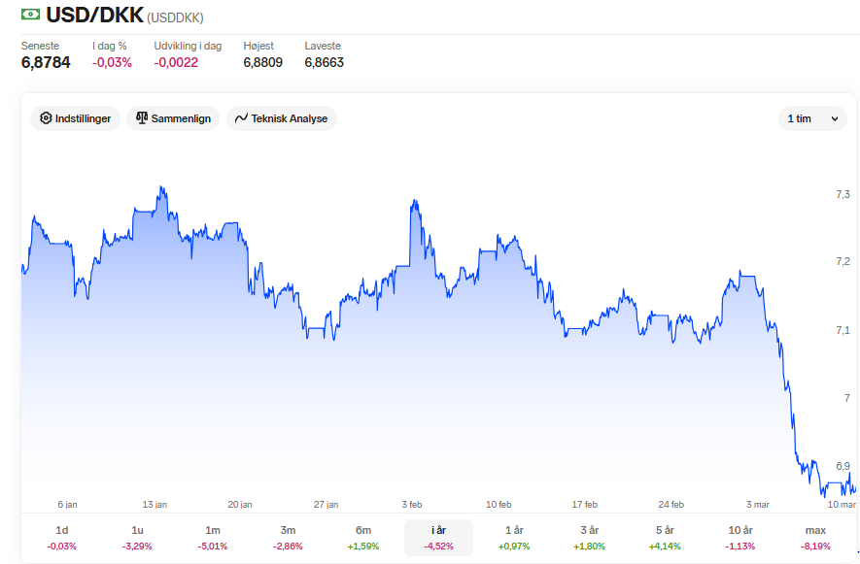The width and height of the screenshot is (860, 564).
Task: Select the 3 år time range tab
Action: (x=590, y=538)
